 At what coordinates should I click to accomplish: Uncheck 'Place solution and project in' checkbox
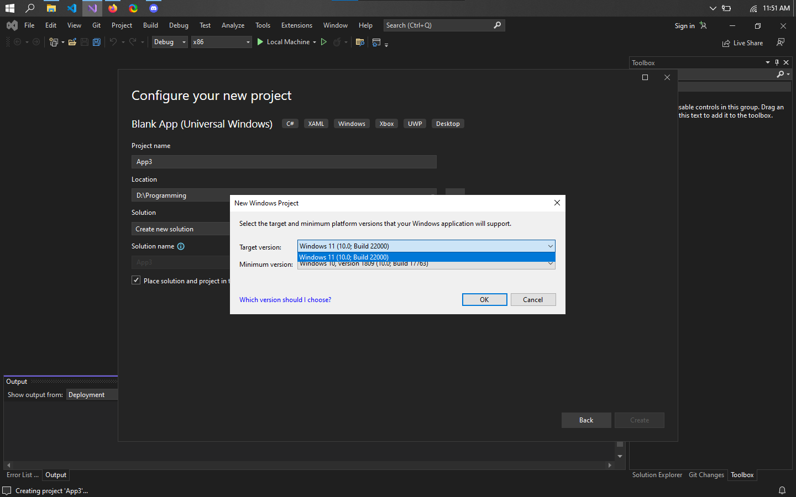(x=136, y=280)
